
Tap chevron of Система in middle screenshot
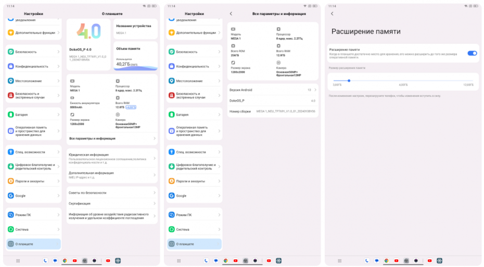219,230
